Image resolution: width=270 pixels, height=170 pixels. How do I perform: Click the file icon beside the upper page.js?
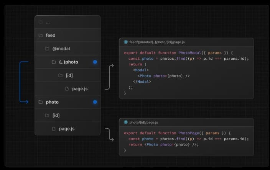pos(67,89)
